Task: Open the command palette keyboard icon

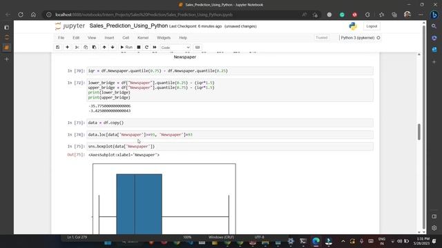Action: click(198, 48)
